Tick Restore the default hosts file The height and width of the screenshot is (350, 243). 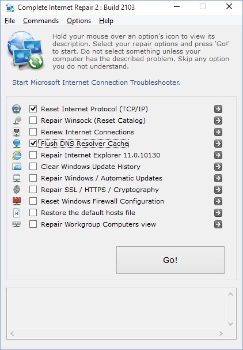pos(33,213)
